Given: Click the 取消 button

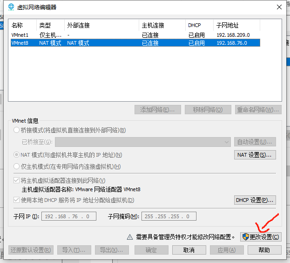Looking at the screenshot, I should click(189, 250).
